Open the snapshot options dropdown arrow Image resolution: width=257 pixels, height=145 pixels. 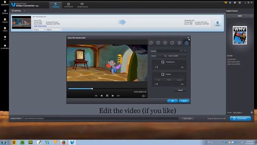tap(145, 96)
